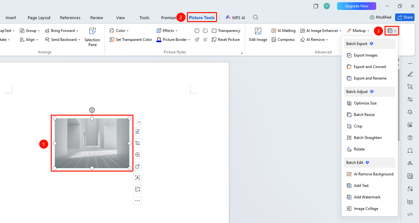Click the Selection Pane icon
The height and width of the screenshot is (223, 419).
[x=92, y=31]
